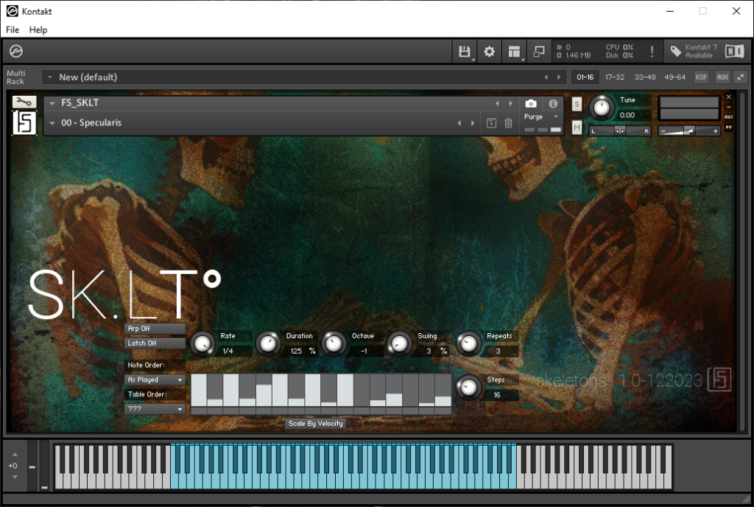Open the Kontakt logo main menu
Image resolution: width=754 pixels, height=507 pixels.
coord(16,51)
